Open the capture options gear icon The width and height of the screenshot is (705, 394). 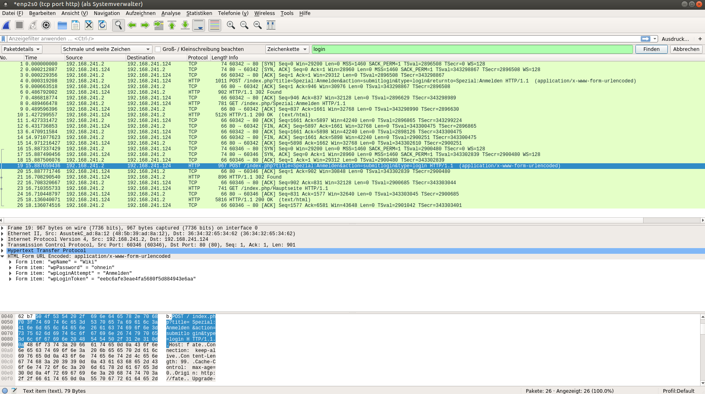pos(46,25)
